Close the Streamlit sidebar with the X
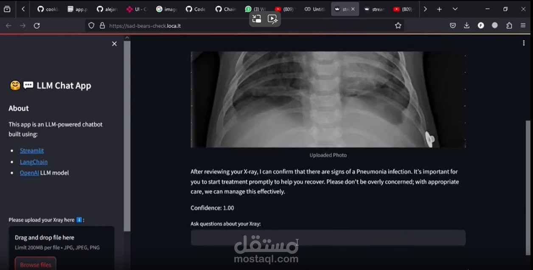The width and height of the screenshot is (533, 270). point(114,44)
